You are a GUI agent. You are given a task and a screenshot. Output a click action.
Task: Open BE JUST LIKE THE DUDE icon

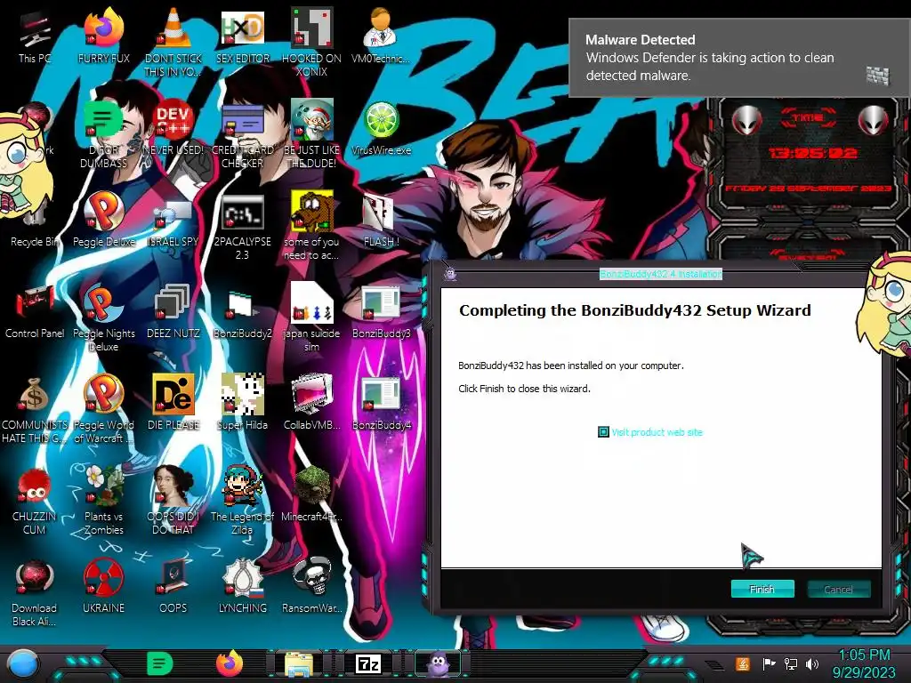point(311,135)
